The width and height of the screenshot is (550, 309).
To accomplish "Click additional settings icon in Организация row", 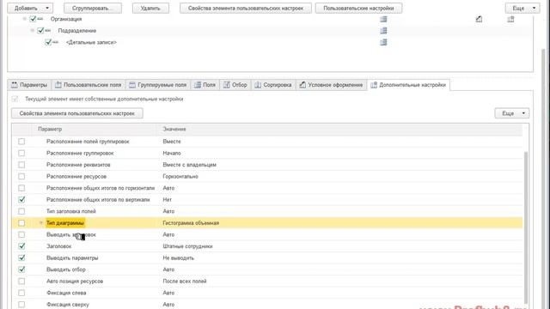I will (510, 19).
